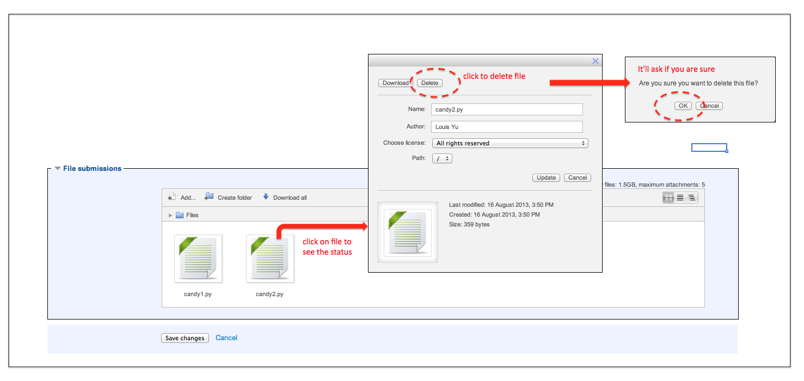
Task: Click the Size: 359 bytes text
Action: click(x=469, y=224)
